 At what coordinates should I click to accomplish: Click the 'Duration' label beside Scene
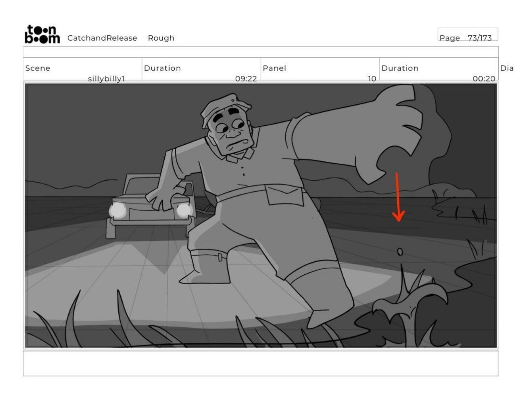coord(162,68)
